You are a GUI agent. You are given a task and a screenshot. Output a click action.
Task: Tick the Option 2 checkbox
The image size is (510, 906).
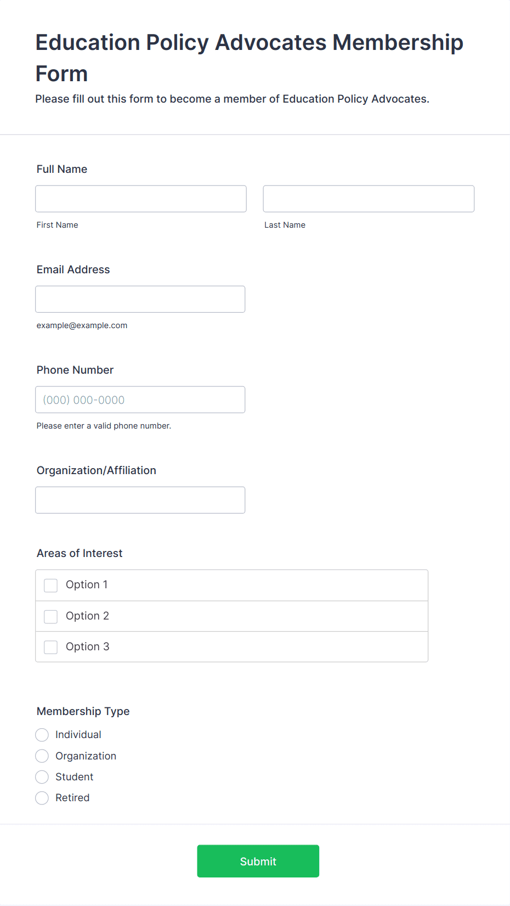point(51,617)
